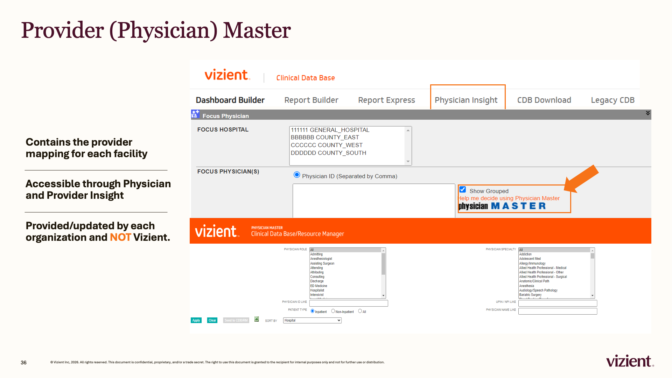Click the vizient logo above the tabs
This screenshot has height=378, width=672.
(x=227, y=75)
